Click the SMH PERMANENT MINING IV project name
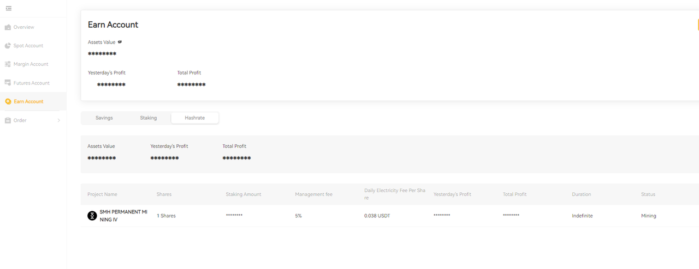Image resolution: width=699 pixels, height=269 pixels. (123, 216)
